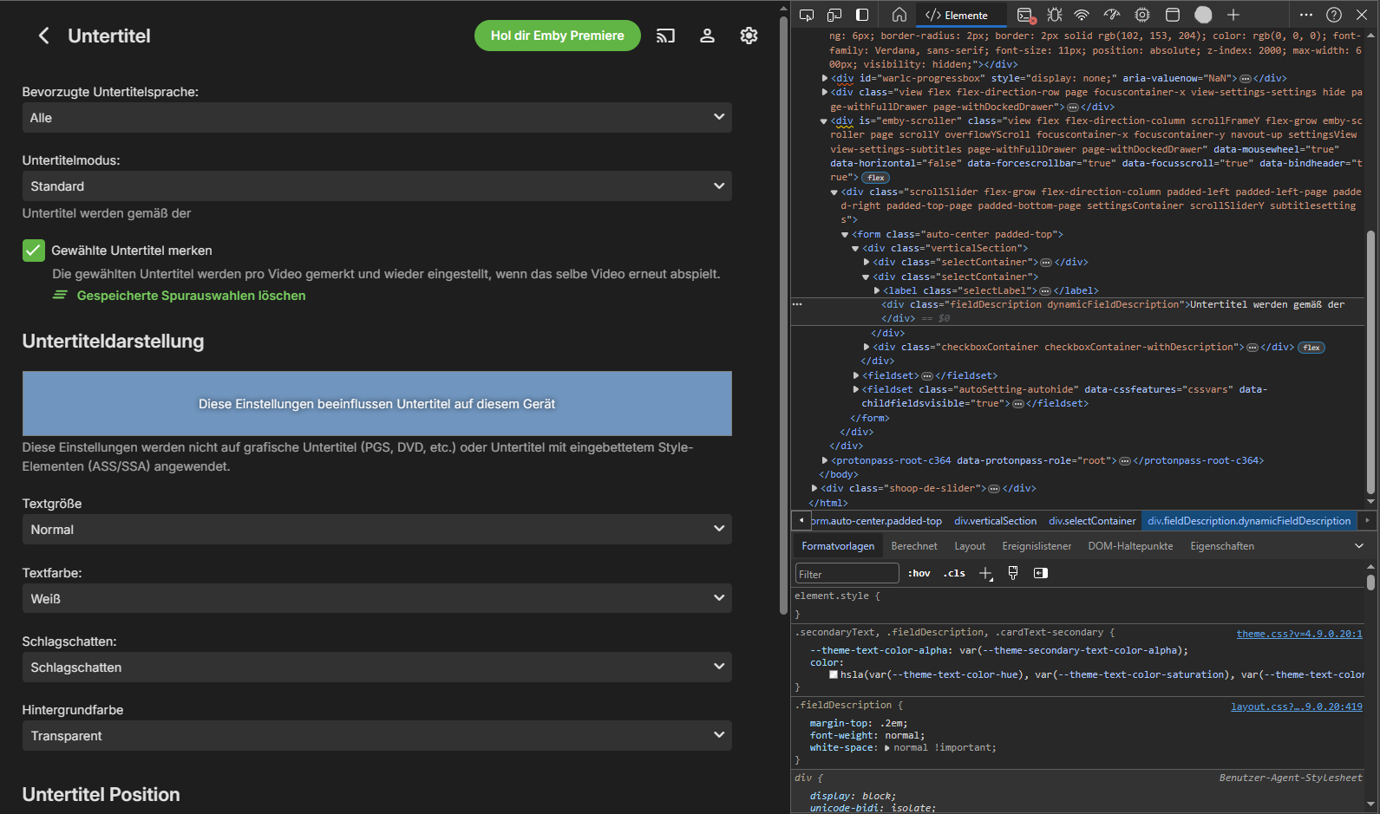Toggle the :hov element state option
The image size is (1380, 814).
coord(919,573)
